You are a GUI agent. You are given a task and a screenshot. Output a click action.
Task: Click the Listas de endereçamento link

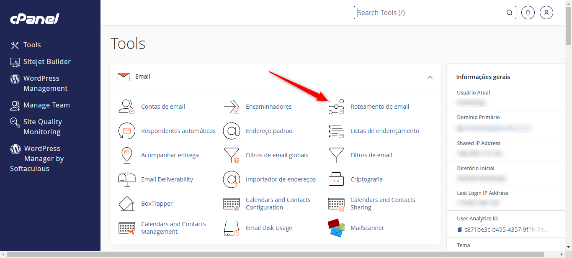coord(385,131)
